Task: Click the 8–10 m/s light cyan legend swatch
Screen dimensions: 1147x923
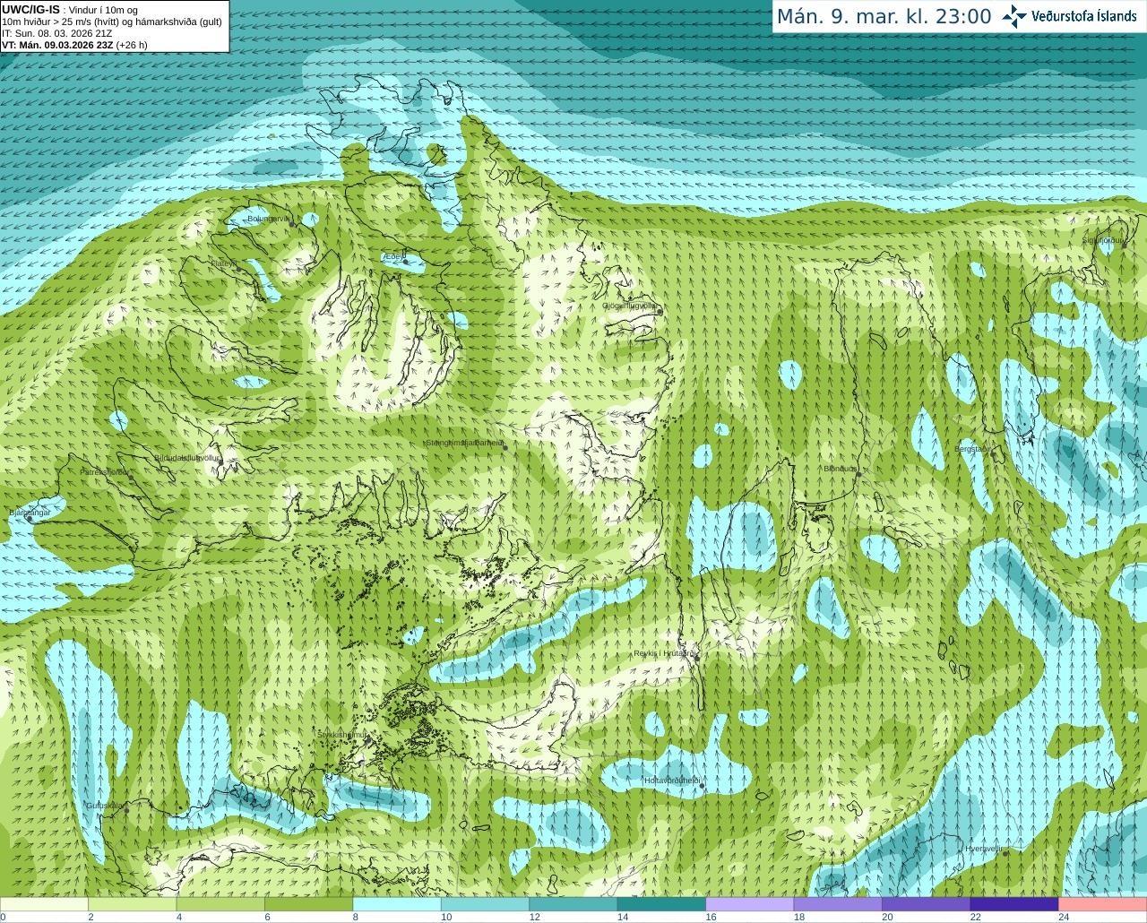Action: [397, 904]
